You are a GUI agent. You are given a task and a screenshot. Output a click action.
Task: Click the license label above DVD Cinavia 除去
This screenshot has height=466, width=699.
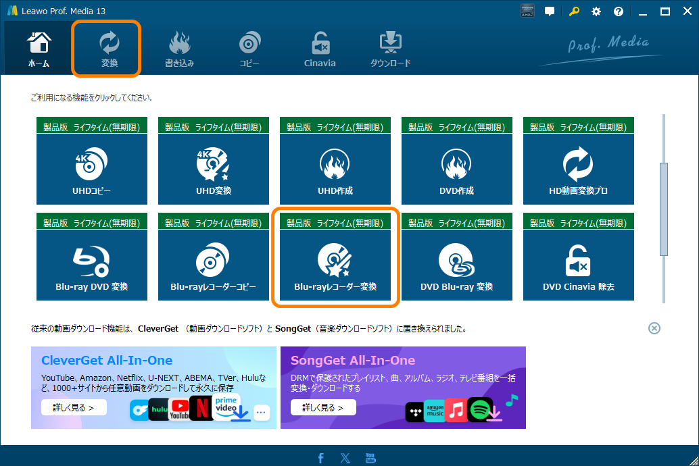point(579,223)
